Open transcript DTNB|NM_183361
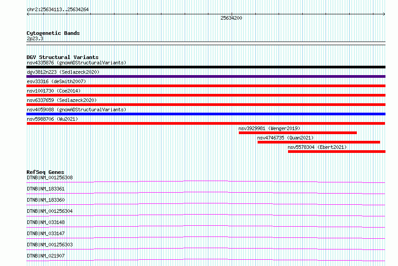Viewport: 398px width, 266px height. (46, 189)
